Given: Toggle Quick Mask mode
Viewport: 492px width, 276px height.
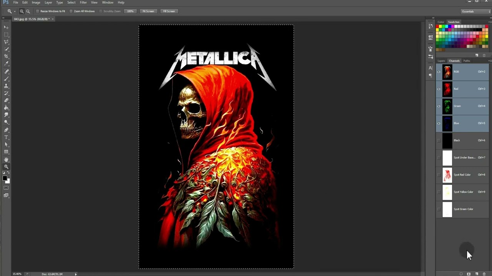Looking at the screenshot, I should (x=6, y=188).
